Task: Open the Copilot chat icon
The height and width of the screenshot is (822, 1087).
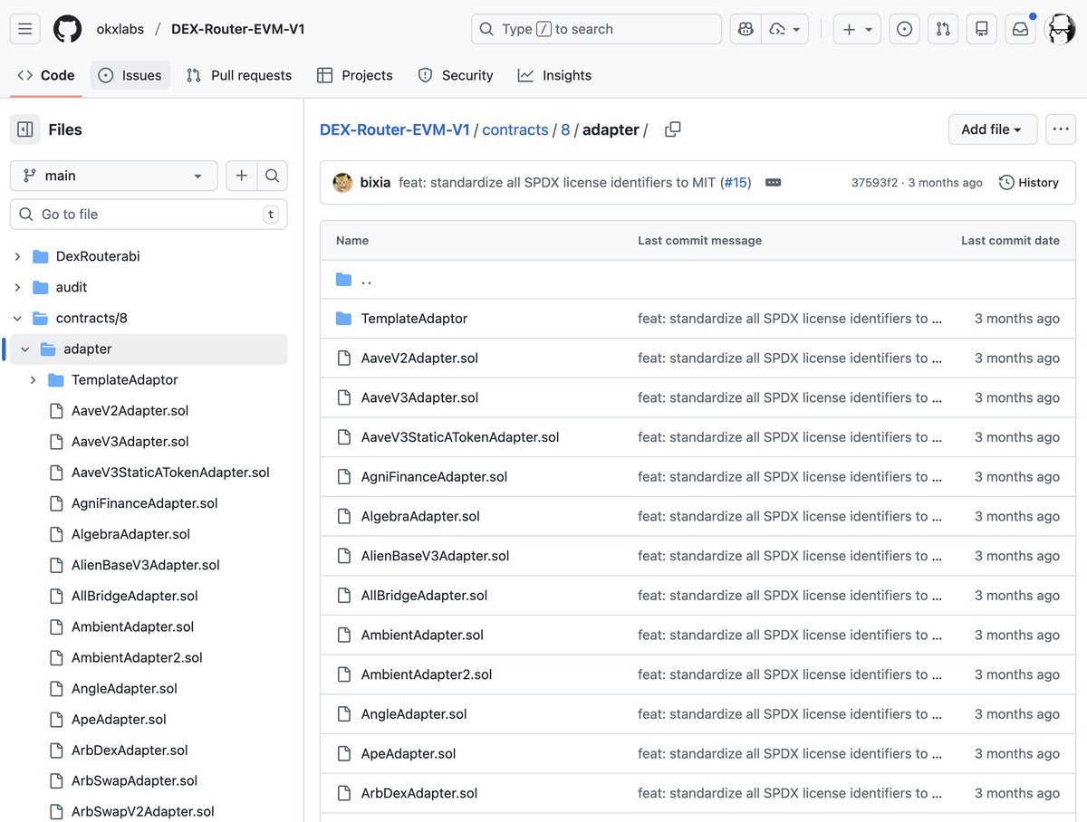Action: [746, 29]
